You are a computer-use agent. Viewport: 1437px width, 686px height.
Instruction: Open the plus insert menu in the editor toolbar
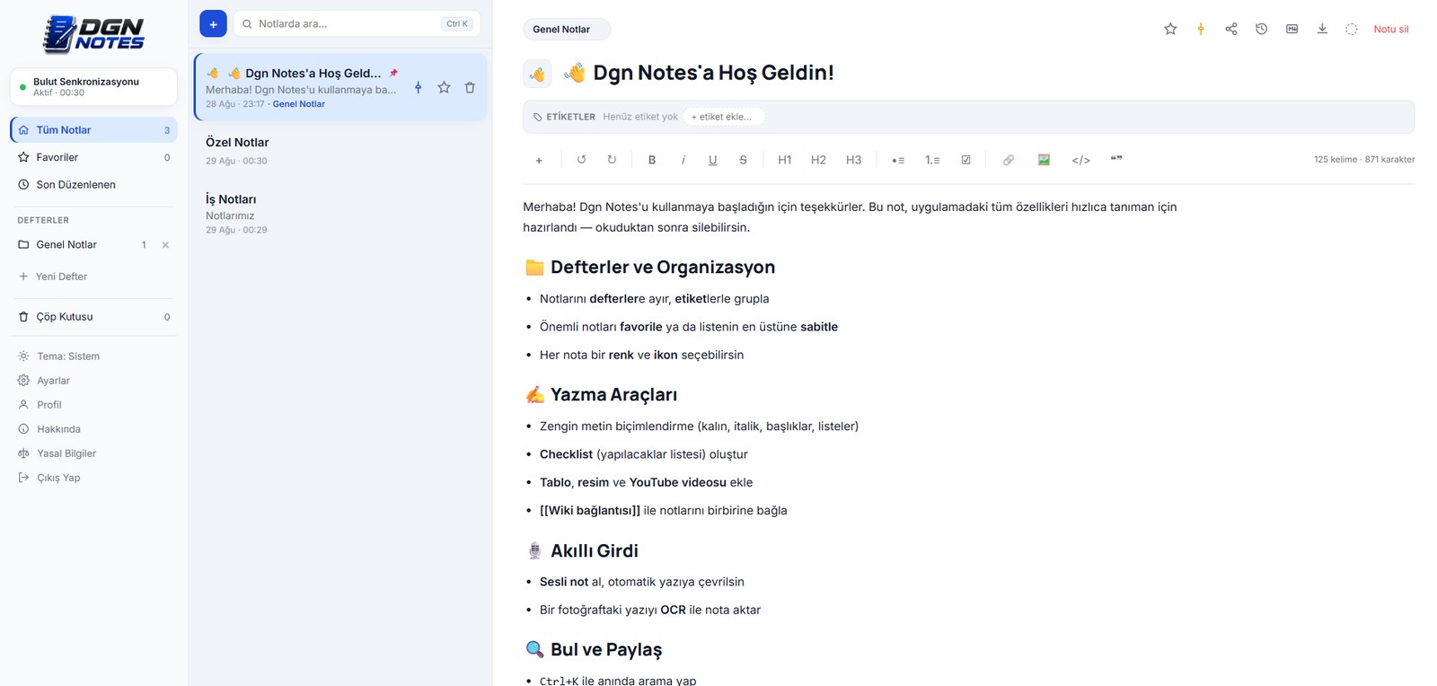click(x=539, y=160)
